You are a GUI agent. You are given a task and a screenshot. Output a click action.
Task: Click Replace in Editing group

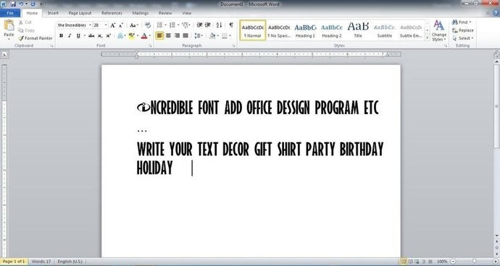[x=463, y=30]
